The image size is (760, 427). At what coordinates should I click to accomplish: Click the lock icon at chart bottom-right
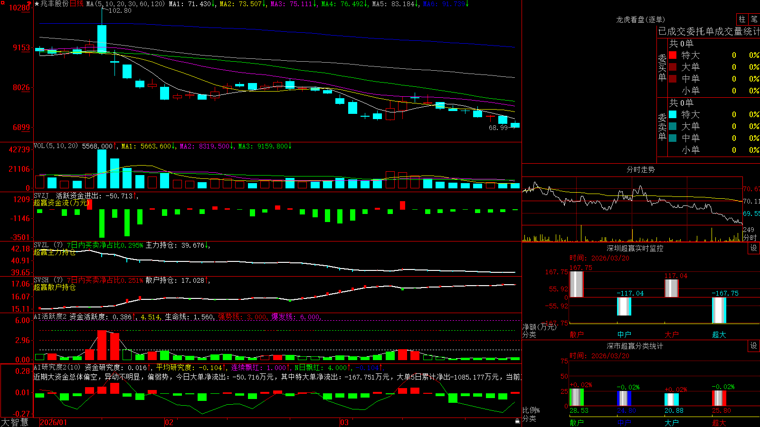[517, 421]
